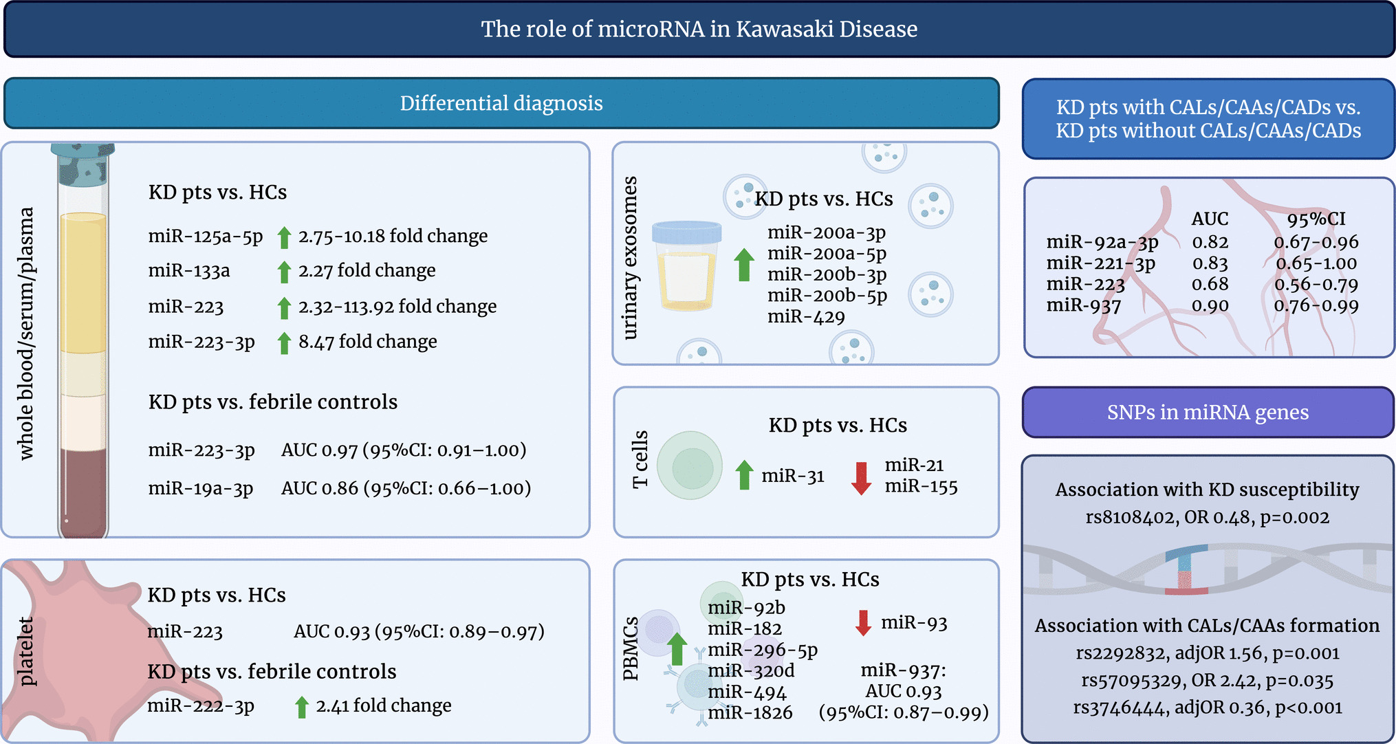Click the red down arrow beside miR-21

(861, 479)
